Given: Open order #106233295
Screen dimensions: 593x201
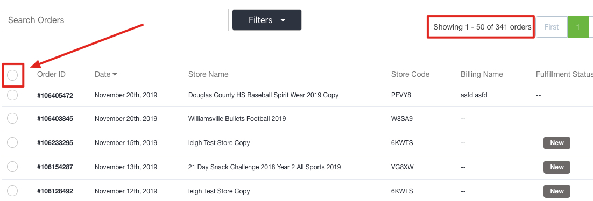Looking at the screenshot, I should (x=55, y=143).
